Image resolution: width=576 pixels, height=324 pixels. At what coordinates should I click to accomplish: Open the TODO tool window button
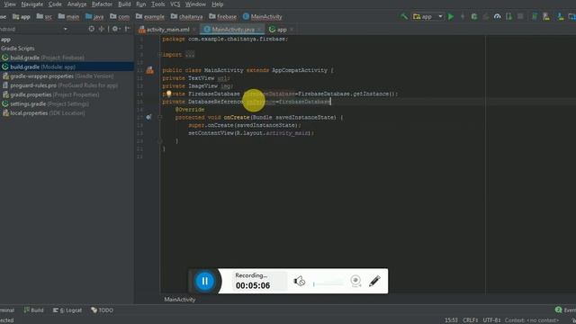[x=102, y=310]
